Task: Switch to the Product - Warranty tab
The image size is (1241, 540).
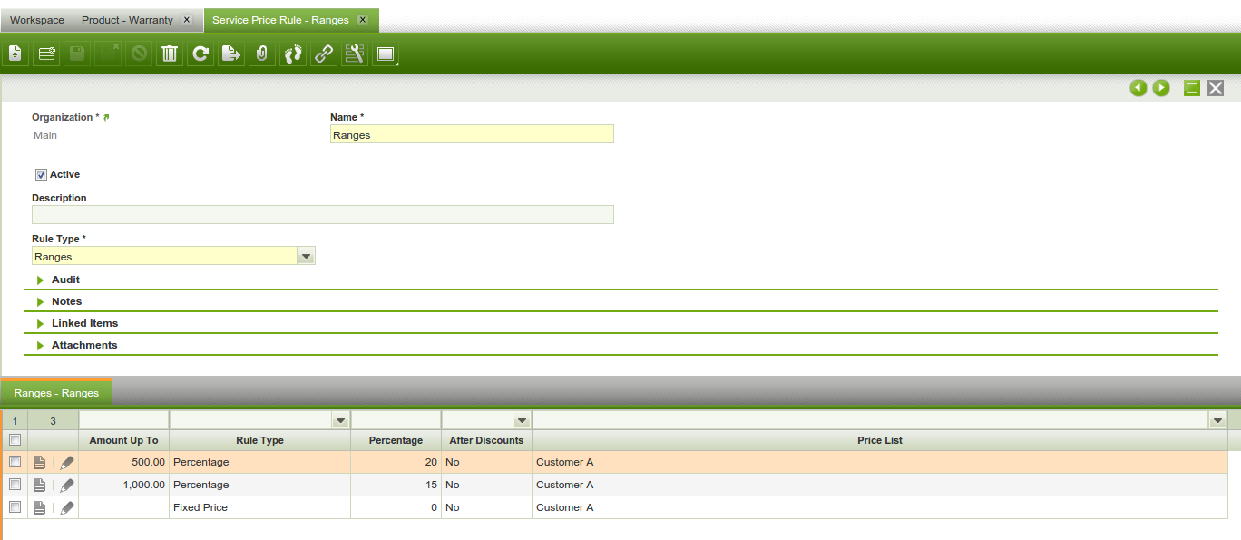Action: pos(127,20)
